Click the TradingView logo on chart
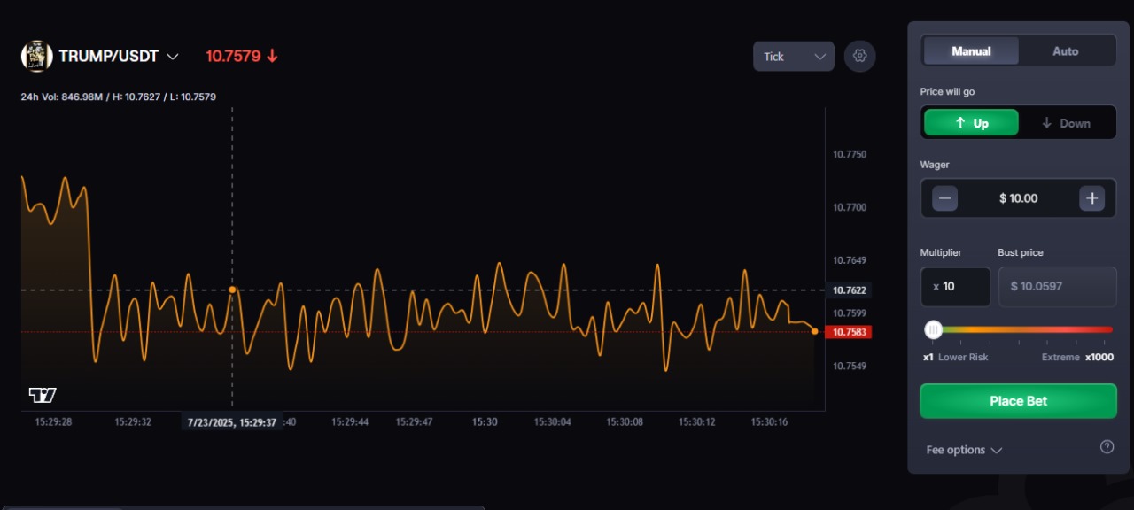Image resolution: width=1134 pixels, height=510 pixels. (x=43, y=395)
